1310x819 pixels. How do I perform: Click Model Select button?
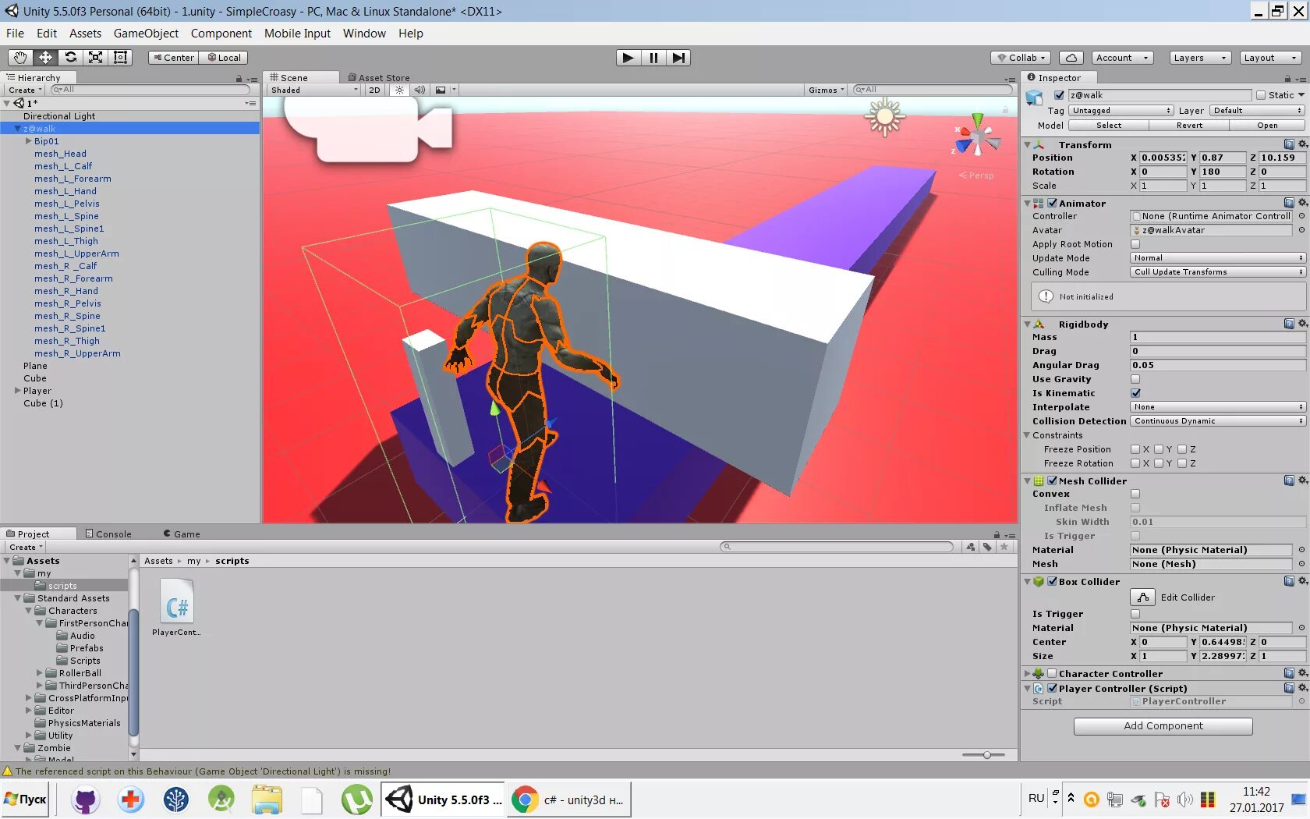[1108, 126]
